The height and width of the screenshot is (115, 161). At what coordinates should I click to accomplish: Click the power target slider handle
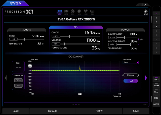(x=124, y=37)
